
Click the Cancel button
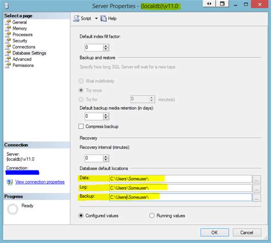click(x=247, y=233)
